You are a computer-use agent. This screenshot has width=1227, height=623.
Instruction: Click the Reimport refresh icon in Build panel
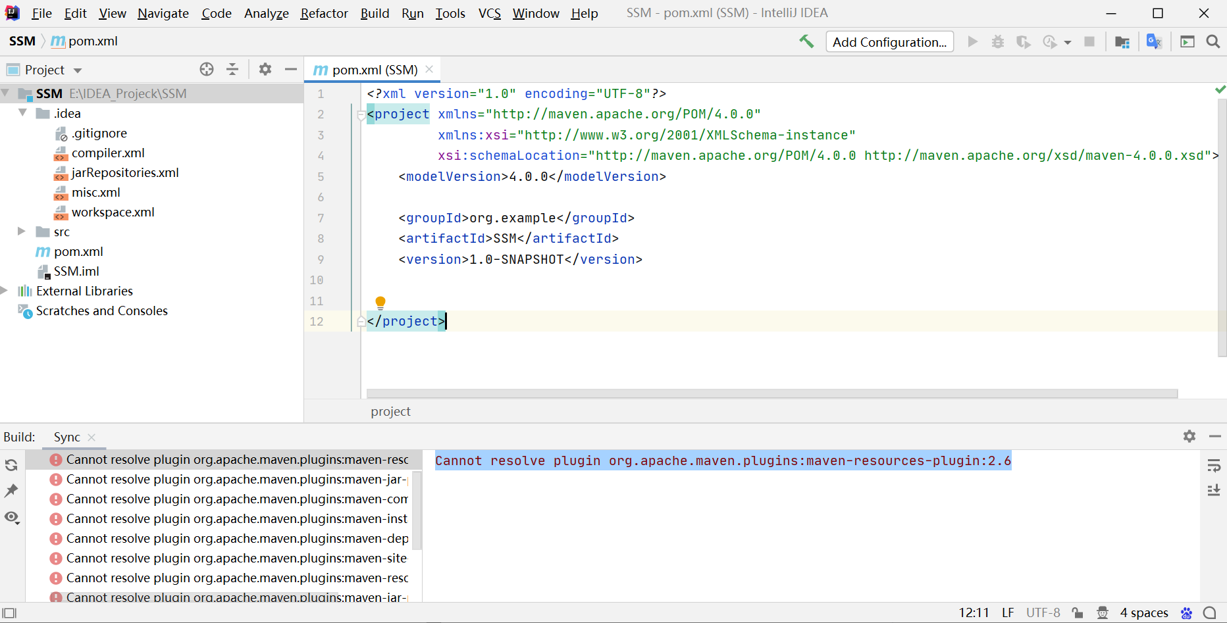[x=11, y=465]
